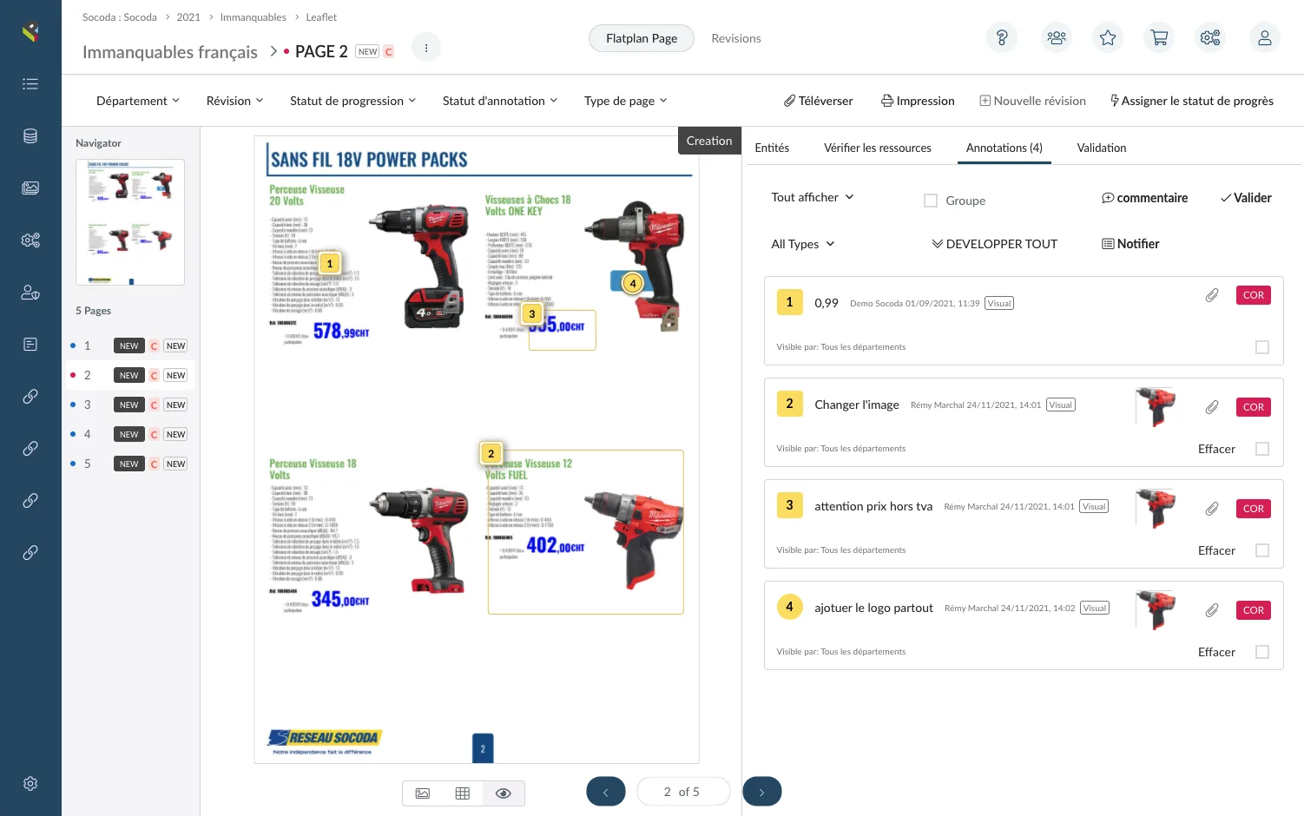Image resolution: width=1304 pixels, height=816 pixels.
Task: Click DEVELOPPER TOUT to expand all
Action: (994, 244)
